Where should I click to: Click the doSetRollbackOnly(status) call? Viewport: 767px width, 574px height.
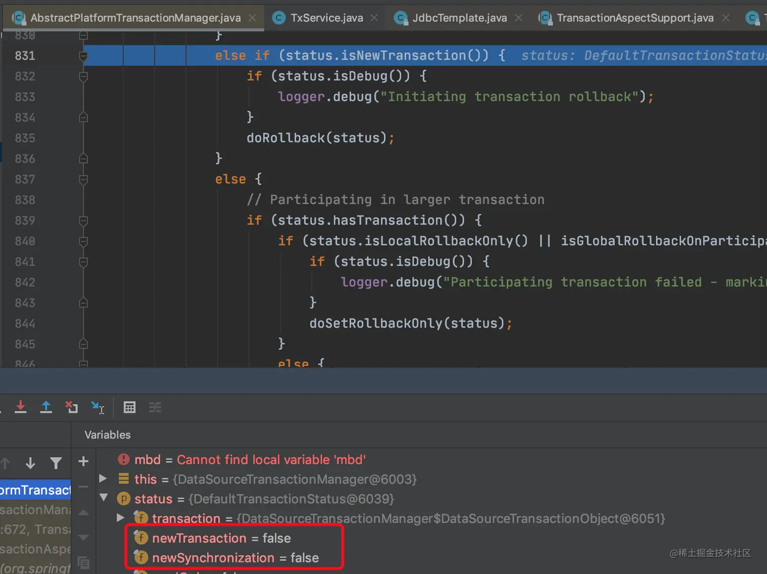[x=407, y=323]
